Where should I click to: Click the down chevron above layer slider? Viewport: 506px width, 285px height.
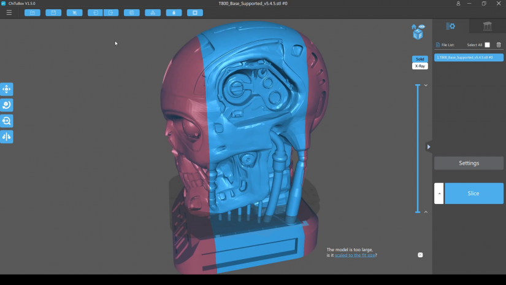click(x=426, y=85)
